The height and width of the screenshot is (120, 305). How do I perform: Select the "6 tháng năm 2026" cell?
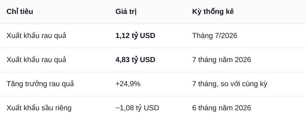221,108
